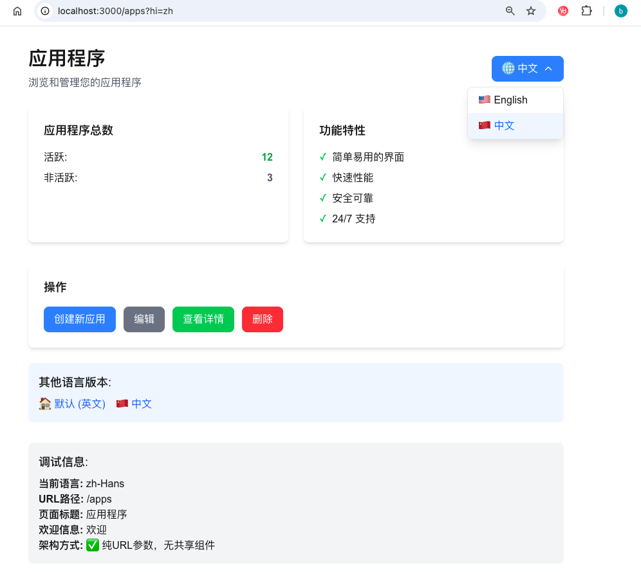641x572 pixels.
Task: Open the extensions puzzle icon
Action: pyautogui.click(x=587, y=11)
